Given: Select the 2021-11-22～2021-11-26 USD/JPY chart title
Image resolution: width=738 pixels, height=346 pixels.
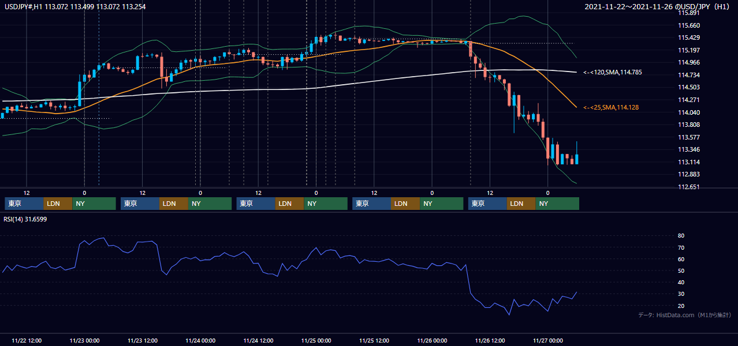Looking at the screenshot, I should 658,6.
